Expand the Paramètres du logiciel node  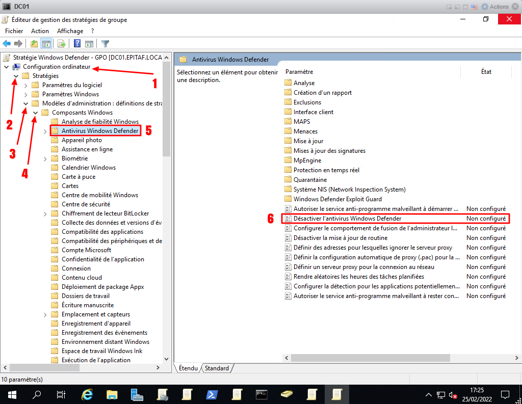pyautogui.click(x=26, y=85)
